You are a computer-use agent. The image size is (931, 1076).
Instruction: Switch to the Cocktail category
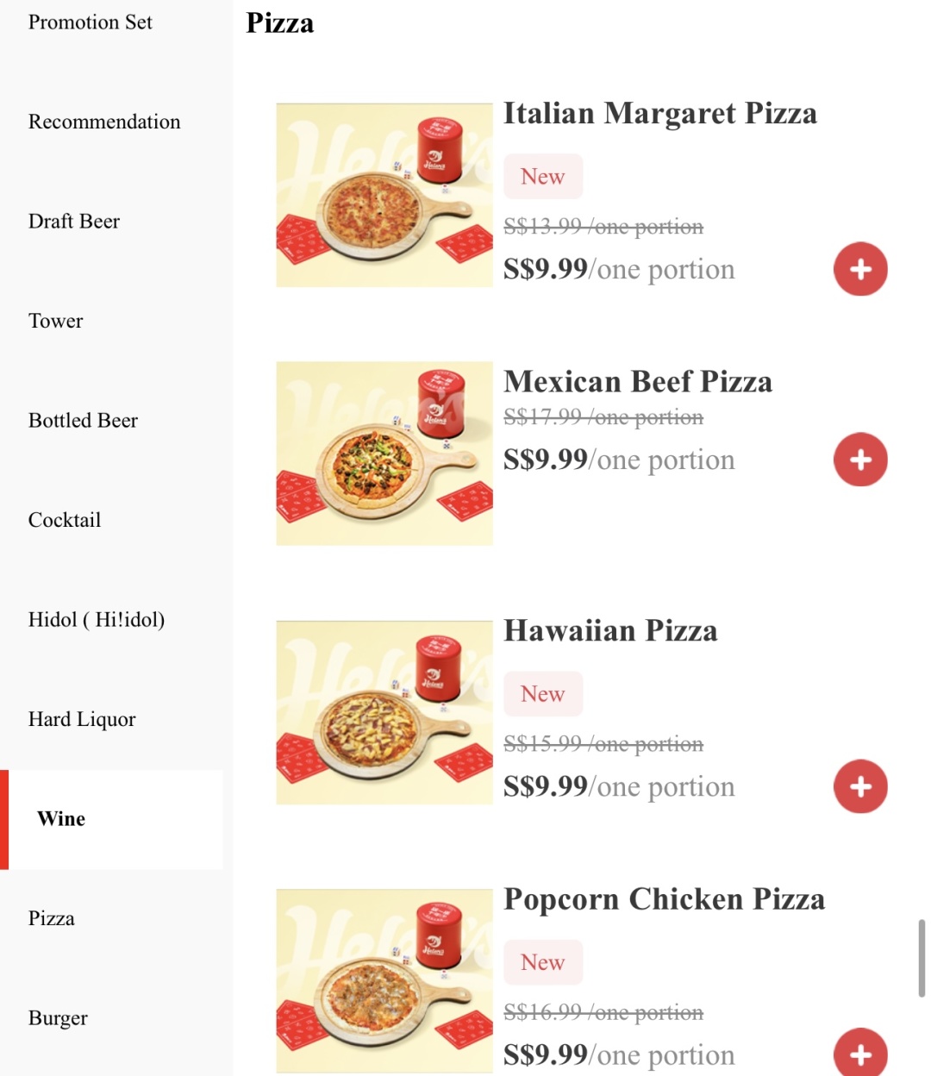(x=65, y=520)
